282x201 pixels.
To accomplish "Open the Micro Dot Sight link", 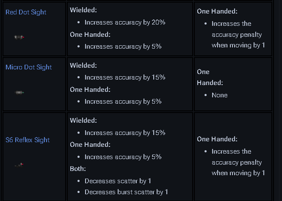I will (x=29, y=67).
